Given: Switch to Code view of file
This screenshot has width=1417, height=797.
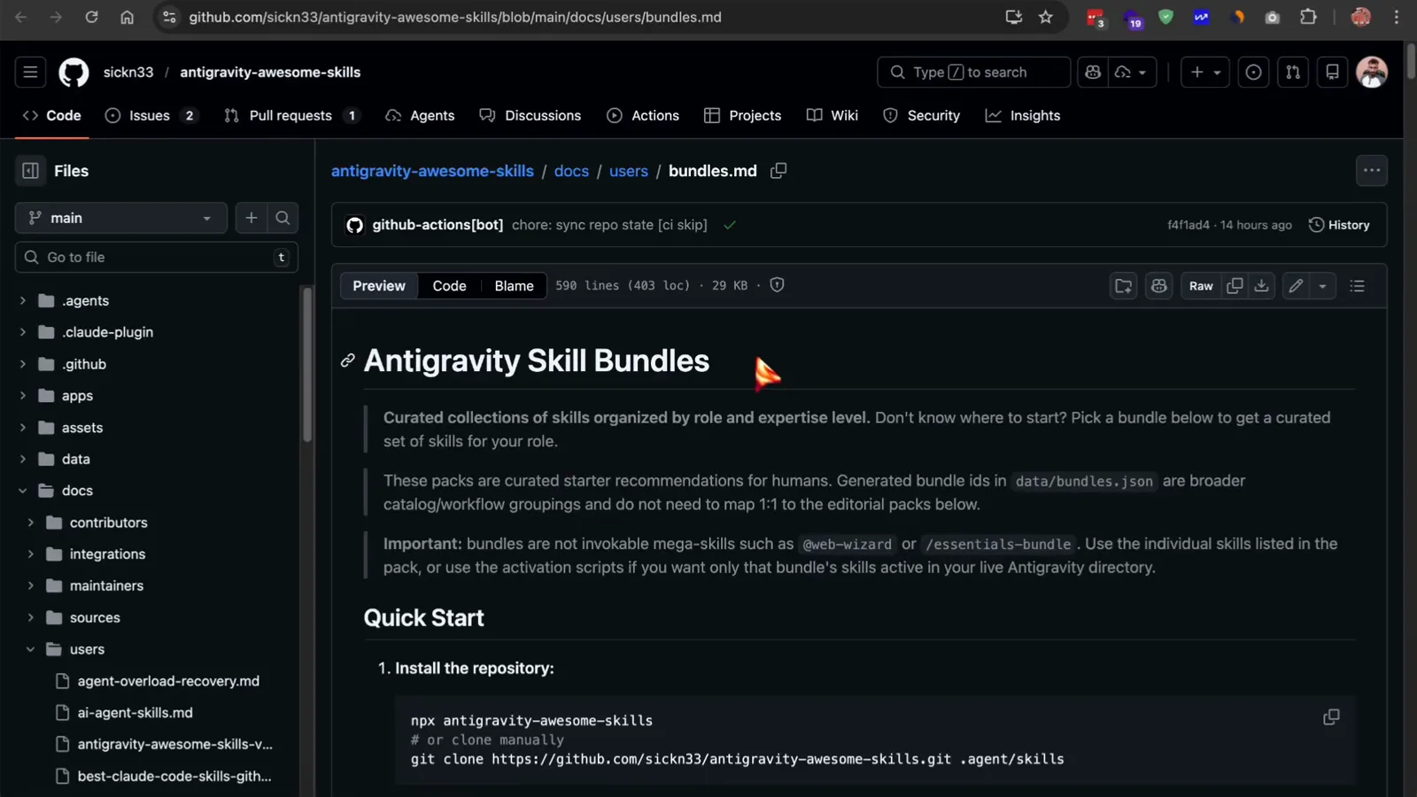Looking at the screenshot, I should point(449,285).
